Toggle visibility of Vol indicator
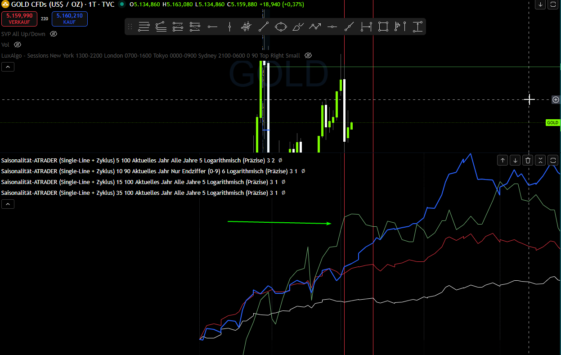 click(x=18, y=45)
